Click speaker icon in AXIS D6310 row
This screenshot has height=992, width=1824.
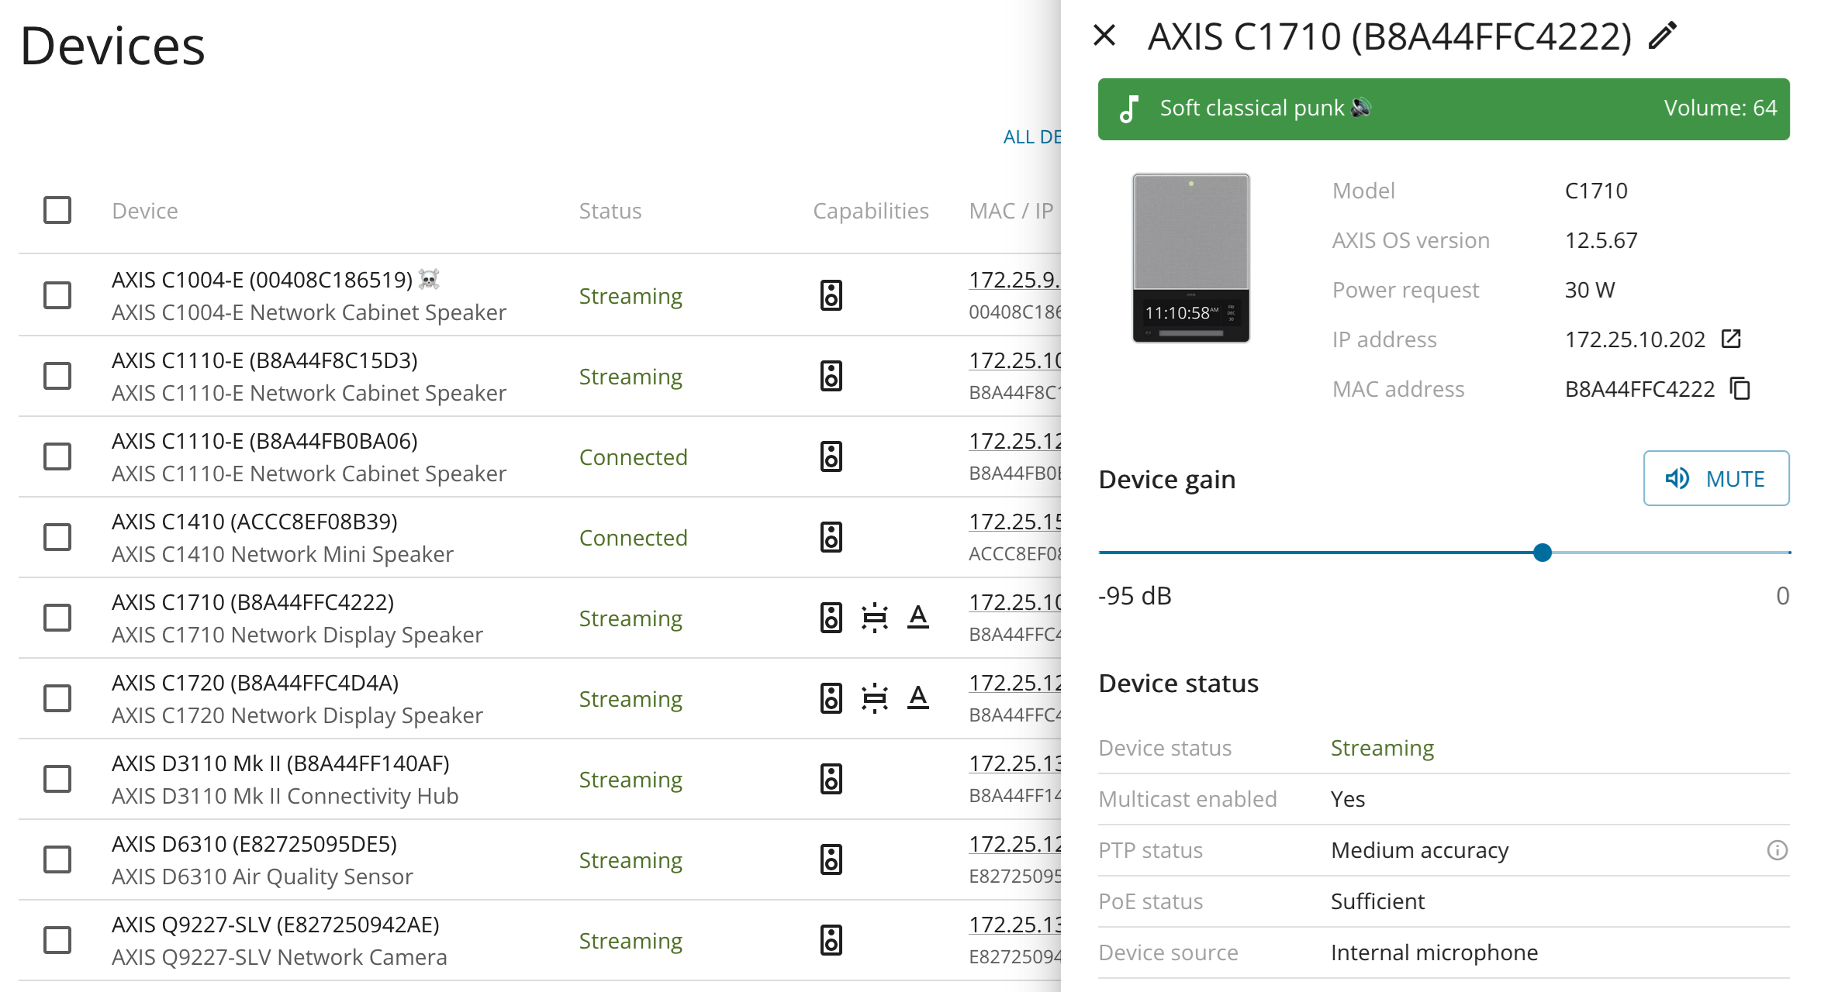pos(831,859)
